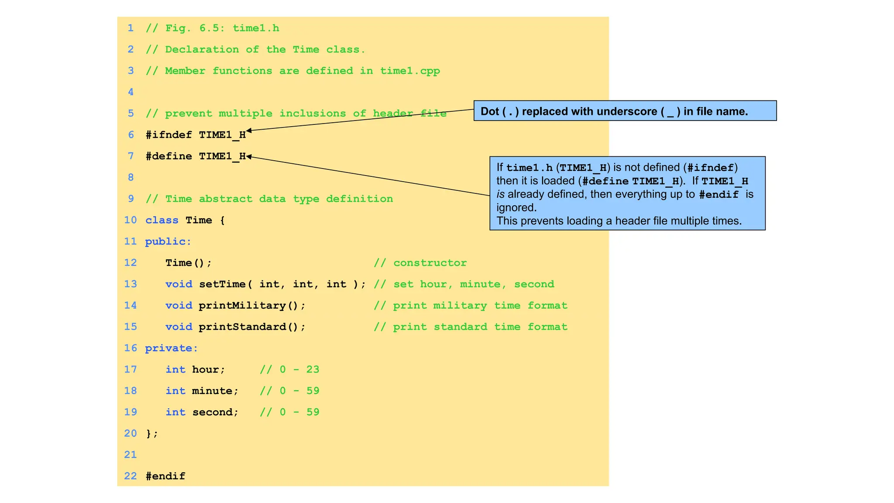The width and height of the screenshot is (894, 503).
Task: Click the 'int hour;' member declaration
Action: click(195, 369)
